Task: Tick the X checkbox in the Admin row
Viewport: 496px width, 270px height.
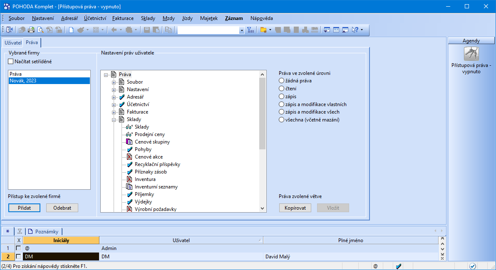Action: [x=19, y=248]
